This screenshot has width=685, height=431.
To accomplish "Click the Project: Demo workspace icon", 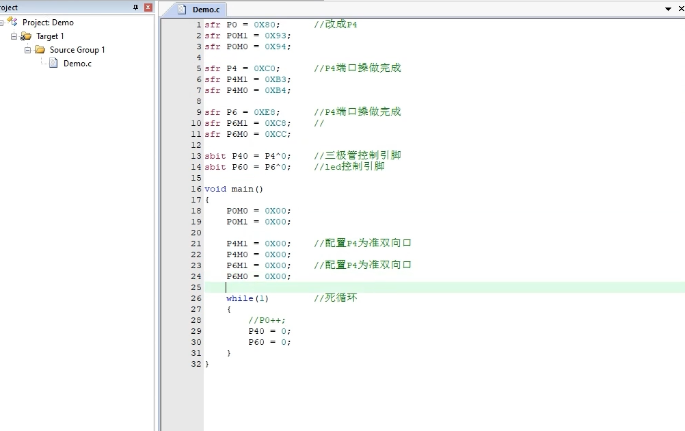I will pyautogui.click(x=12, y=22).
